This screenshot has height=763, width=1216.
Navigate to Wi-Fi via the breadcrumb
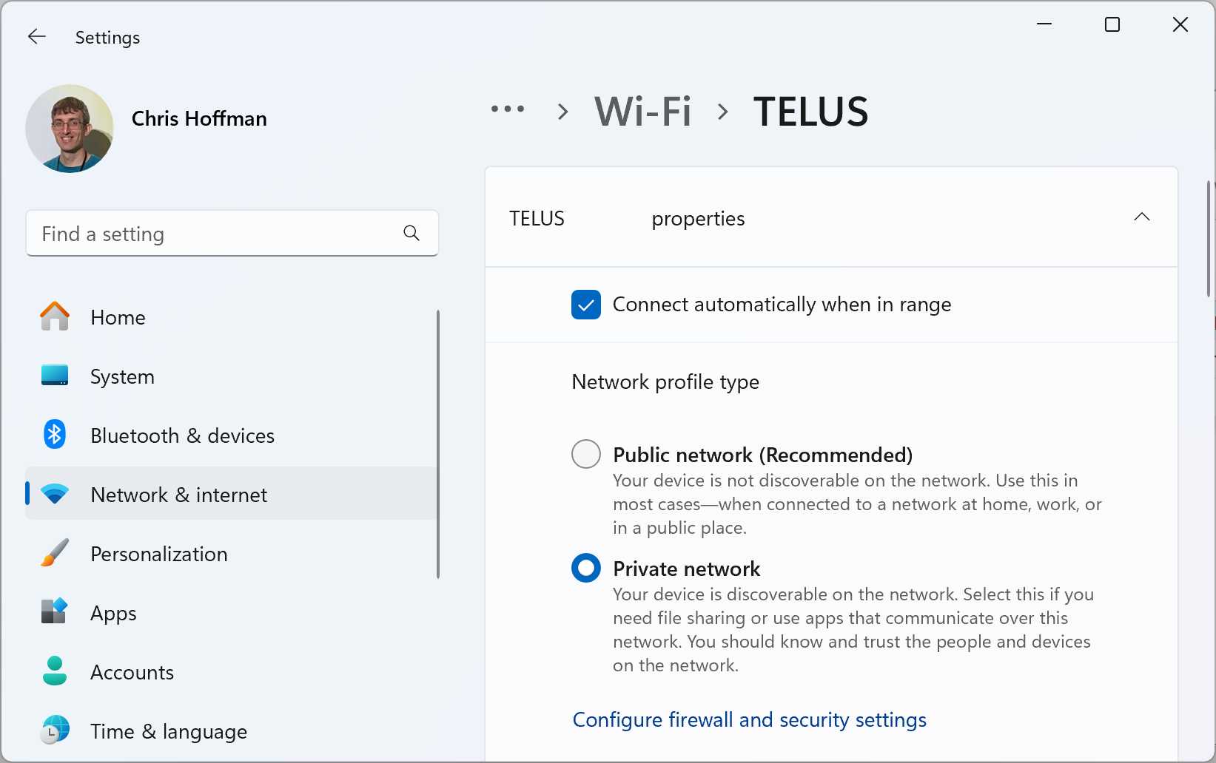tap(642, 111)
